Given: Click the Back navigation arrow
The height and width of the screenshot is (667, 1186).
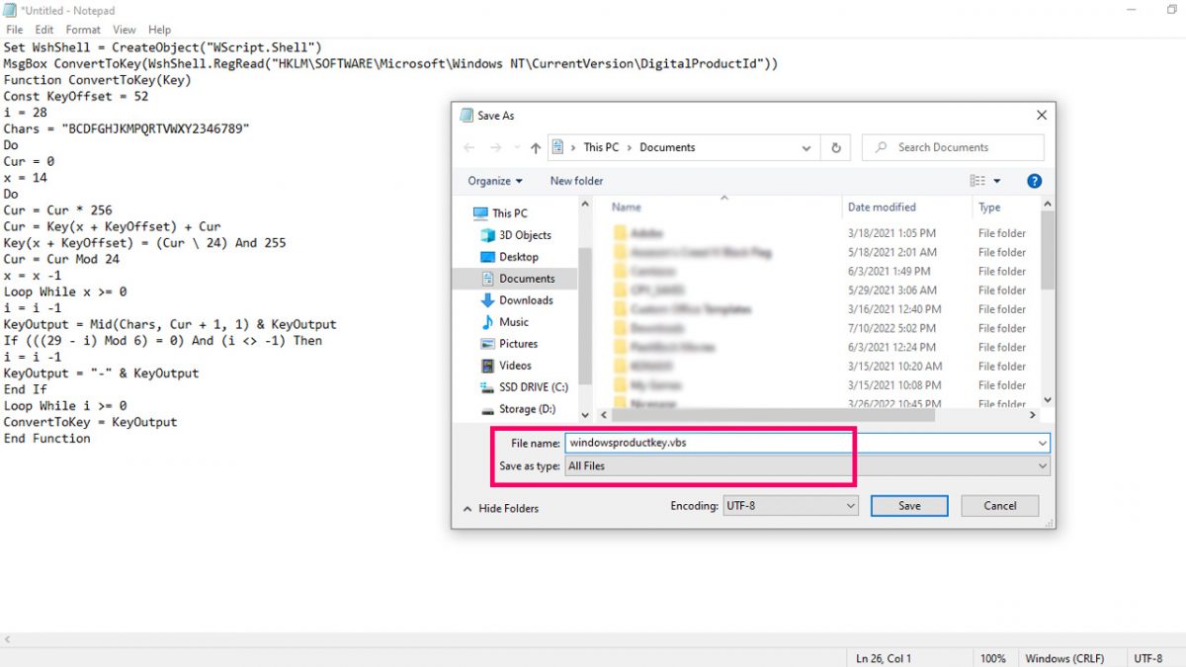Looking at the screenshot, I should (468, 146).
